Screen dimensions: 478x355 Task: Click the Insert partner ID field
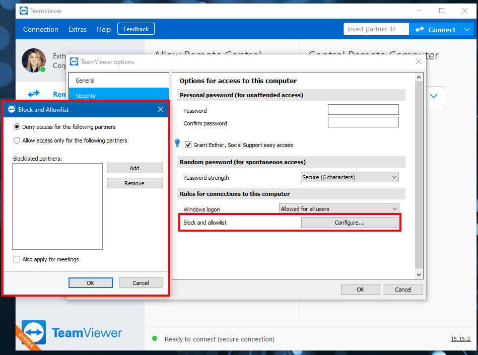(x=376, y=29)
